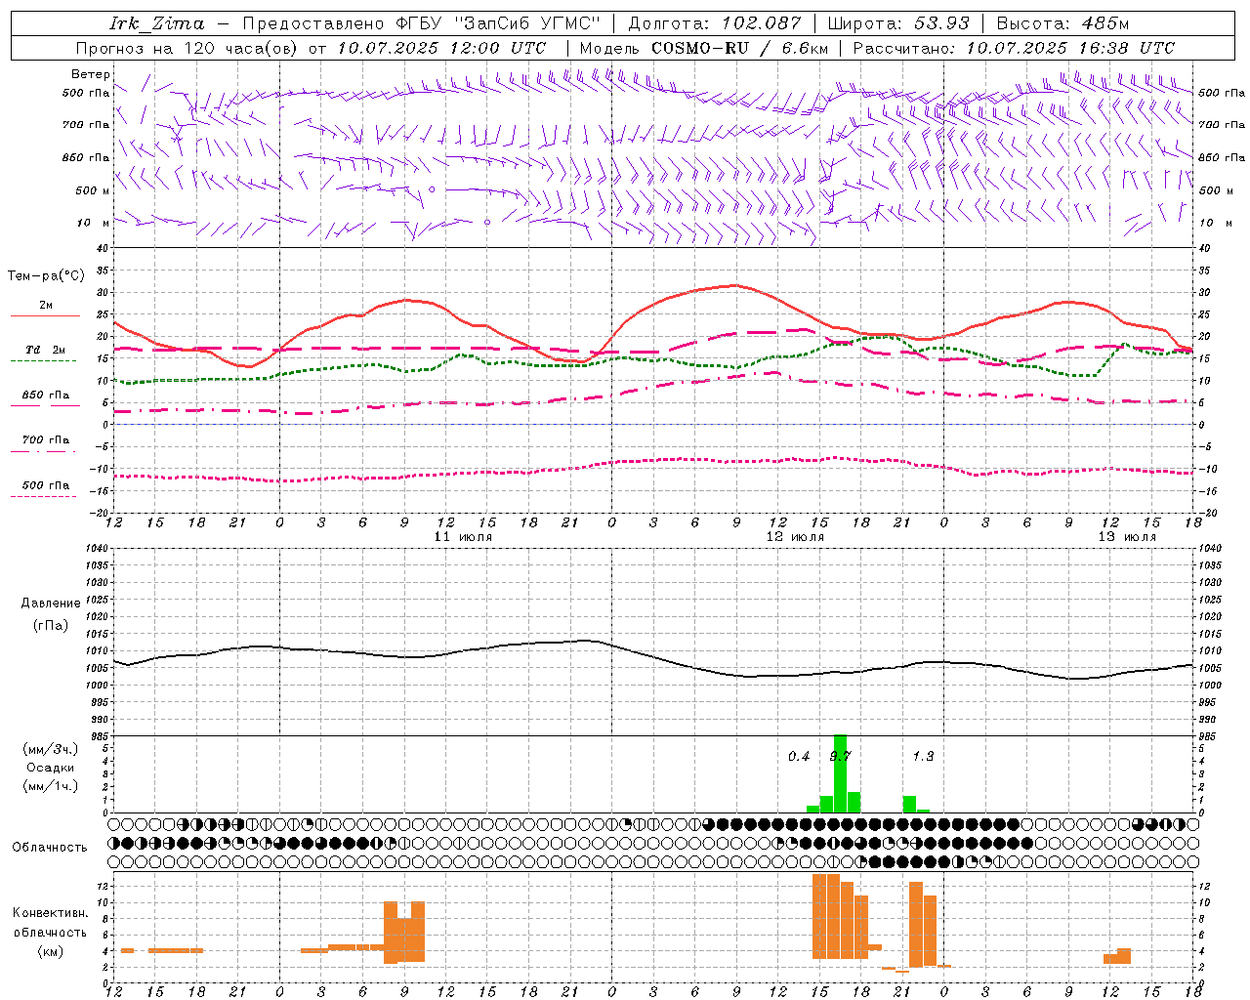Click the "Конвективн." convective cloud label
This screenshot has width=1250, height=1000.
[x=51, y=913]
